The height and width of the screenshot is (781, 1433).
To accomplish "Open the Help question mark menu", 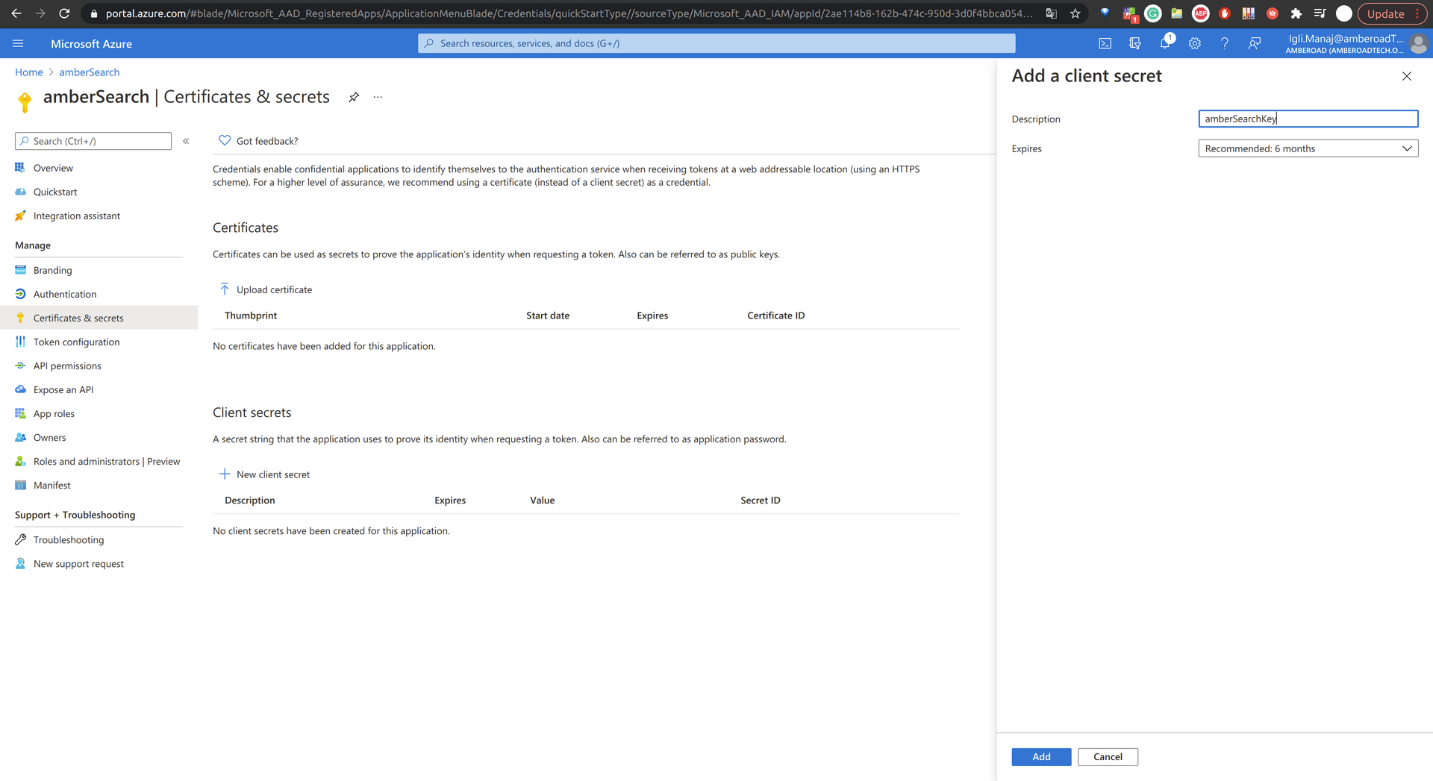I will point(1225,43).
